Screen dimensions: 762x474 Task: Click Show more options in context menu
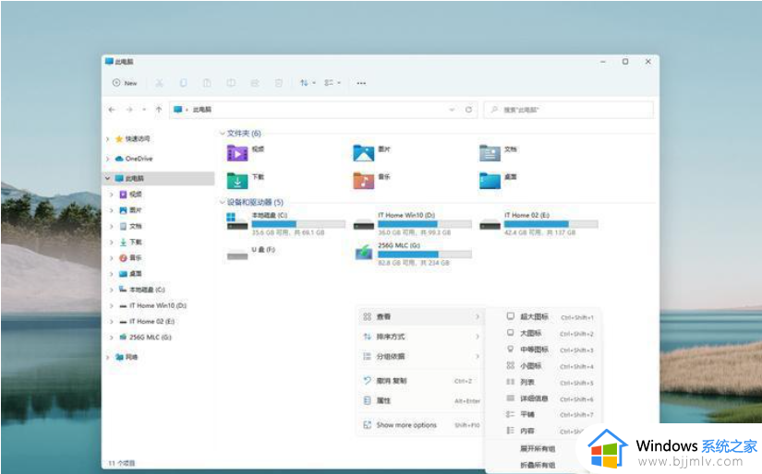pos(406,425)
